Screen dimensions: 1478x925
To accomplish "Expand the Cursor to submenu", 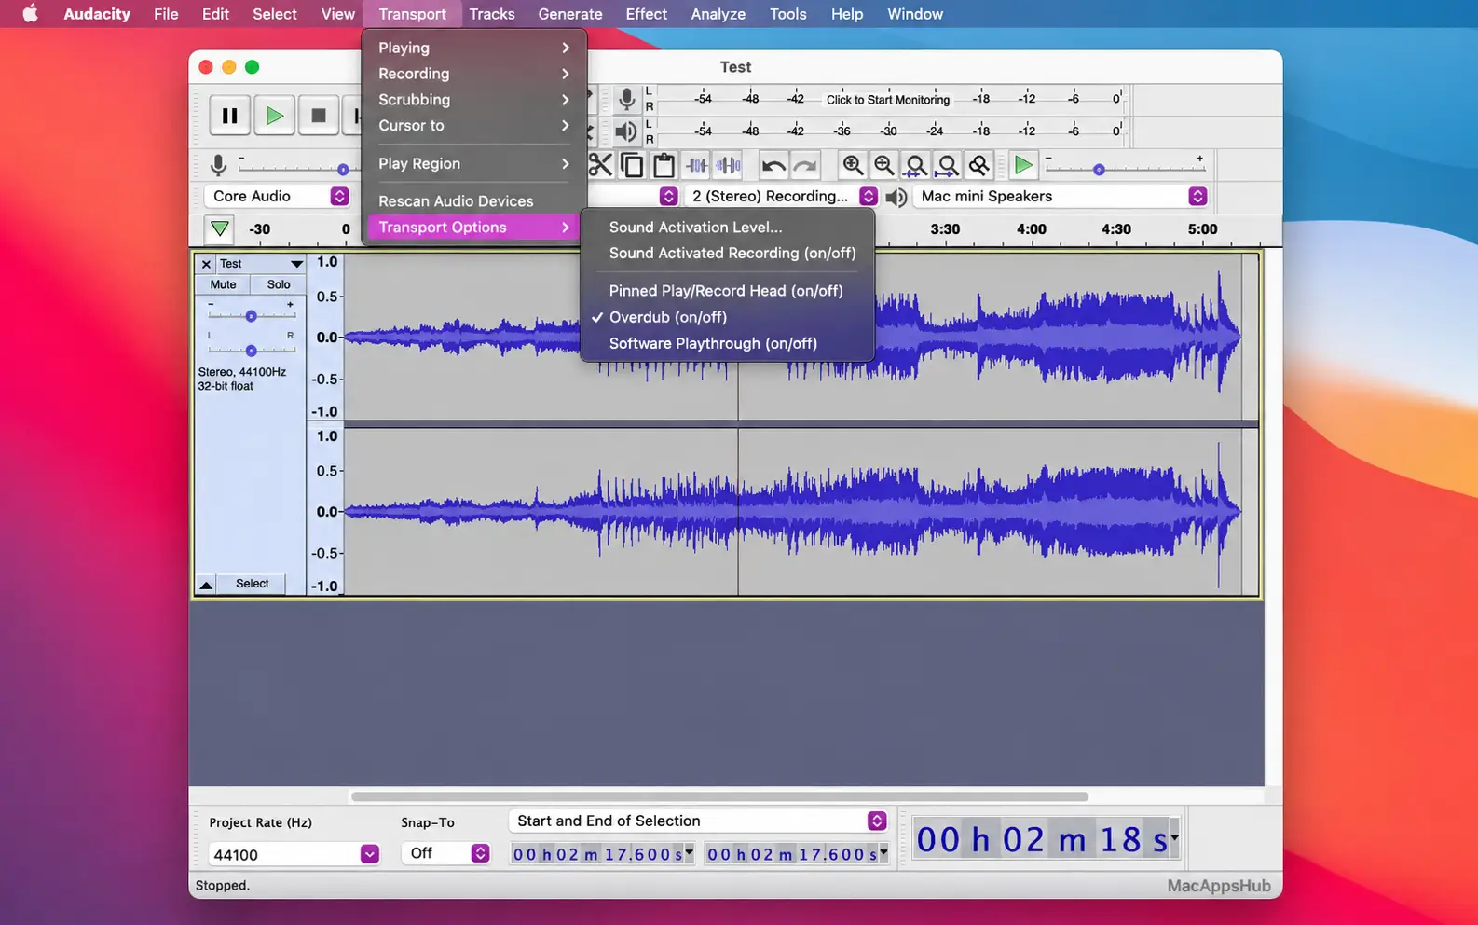I will coord(474,126).
